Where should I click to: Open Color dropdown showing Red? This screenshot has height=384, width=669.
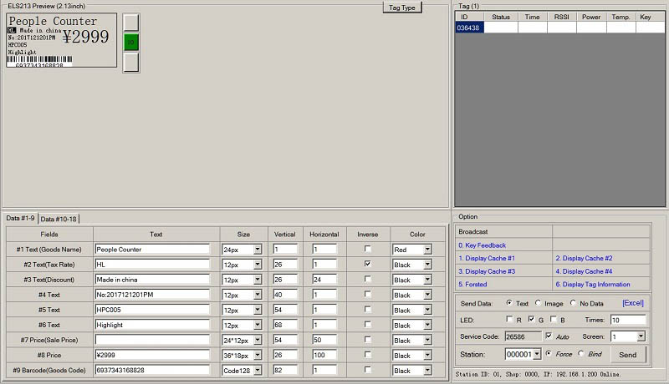tap(427, 250)
